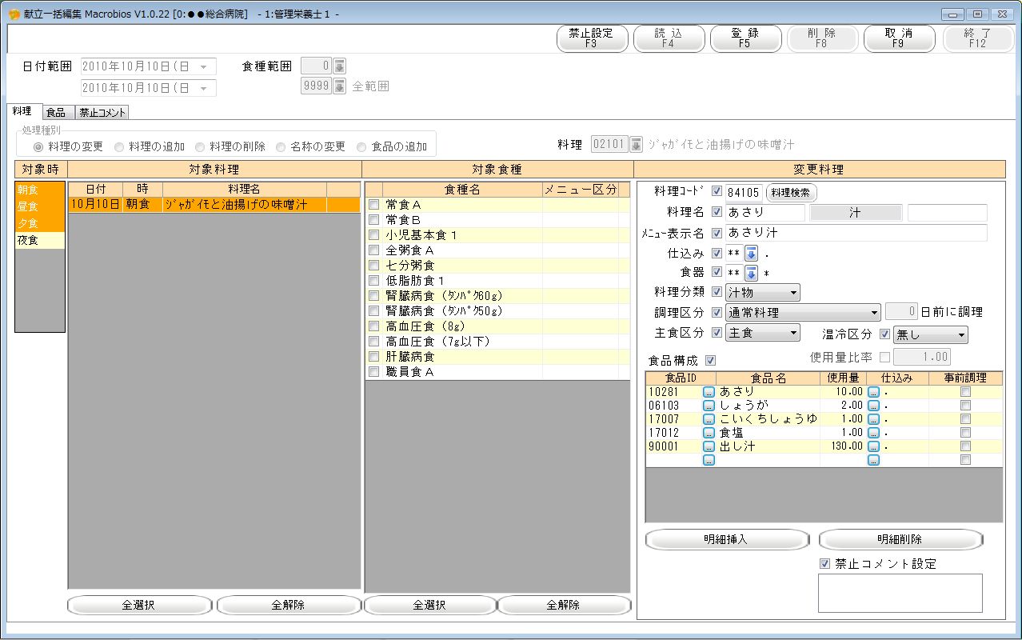Click the 読込 F4 button
The width and height of the screenshot is (1022, 640).
coord(669,38)
